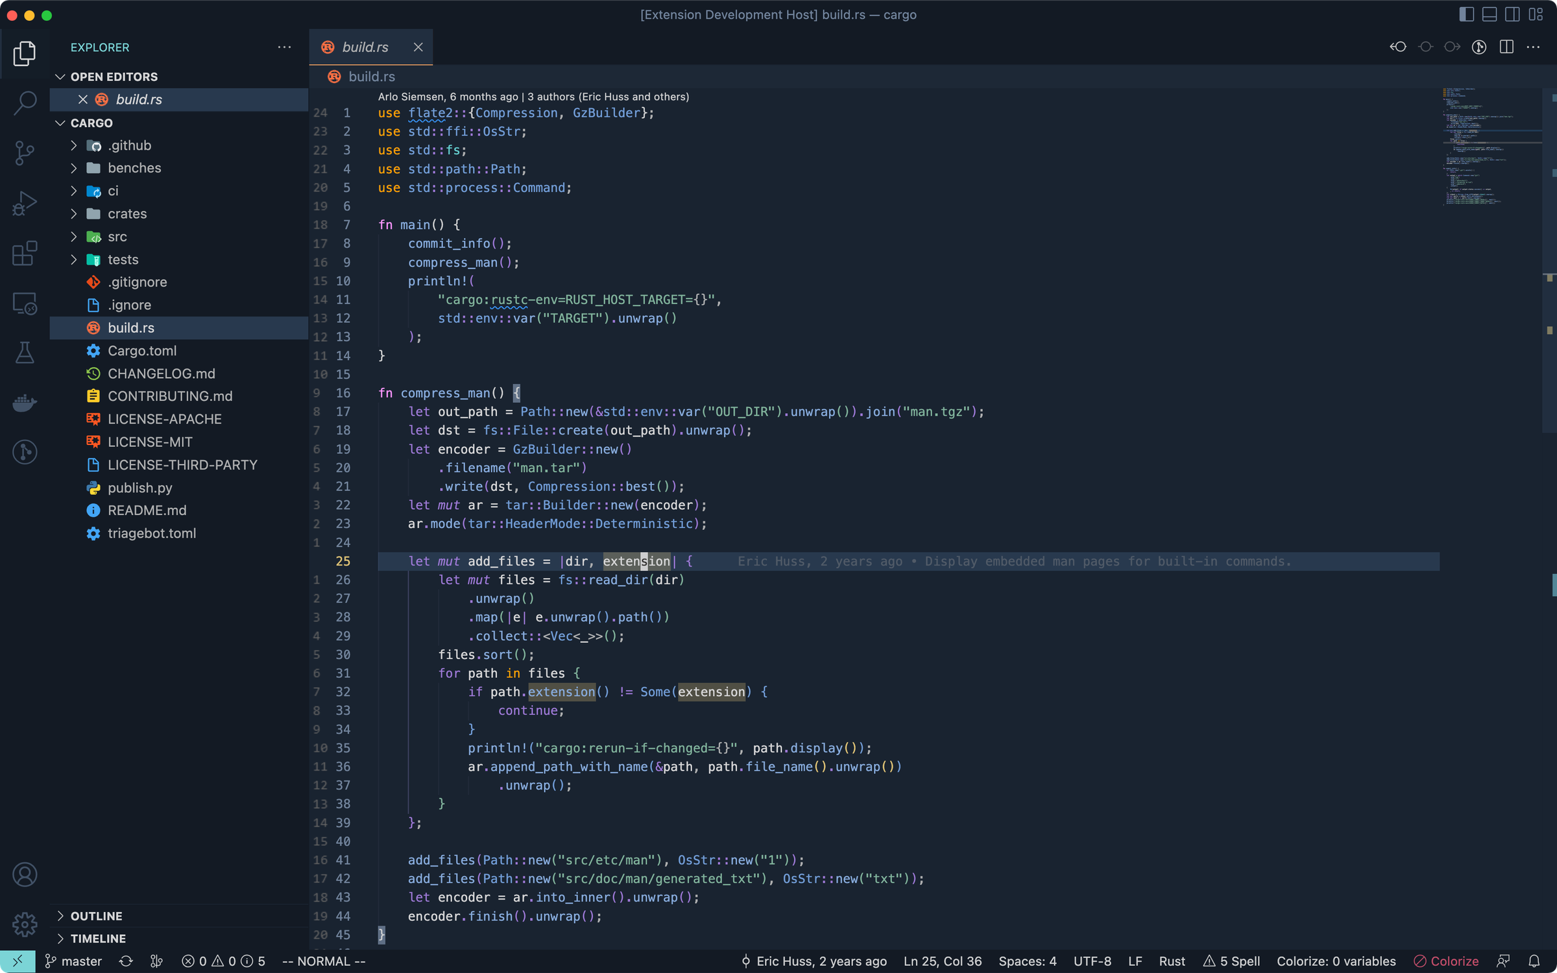Viewport: 1557px width, 973px height.
Task: Toggle the primary sidebar visibility
Action: point(1466,14)
